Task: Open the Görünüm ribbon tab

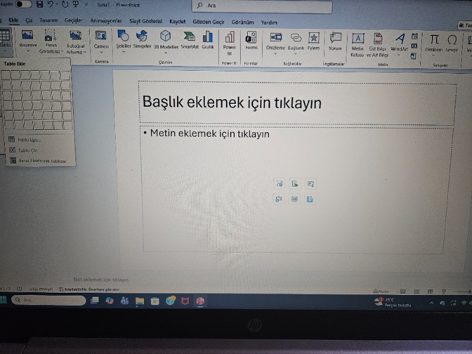Action: tap(242, 22)
